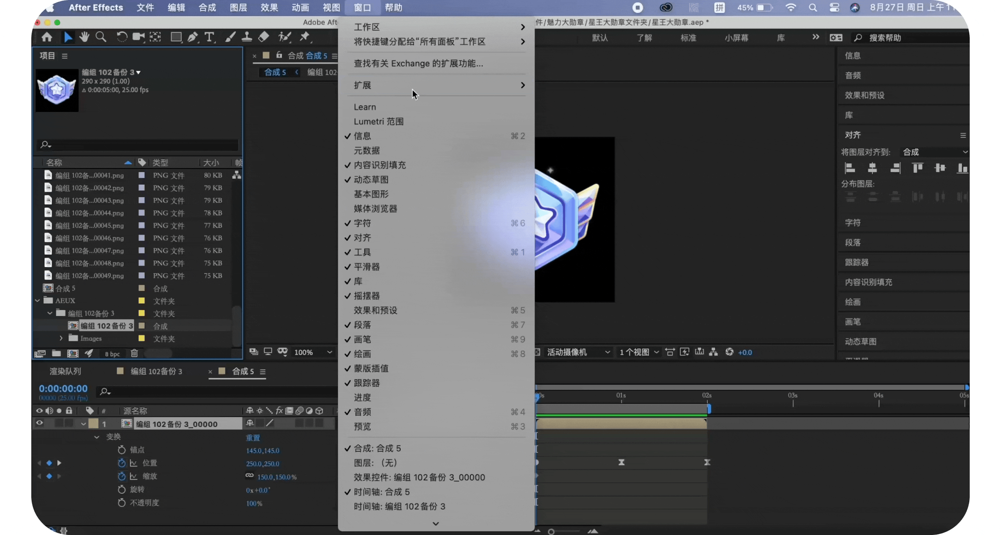Switch to the 渲染队列 tab
Viewport: 1001px width, 535px height.
(65, 371)
